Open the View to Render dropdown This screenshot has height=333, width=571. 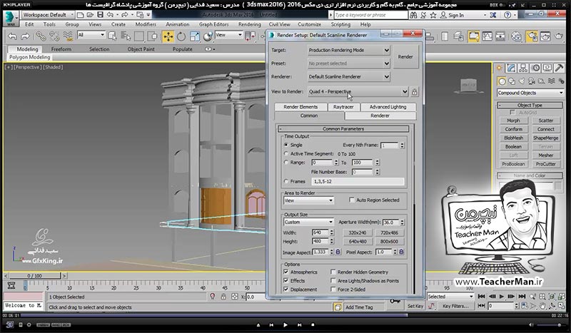tap(358, 92)
